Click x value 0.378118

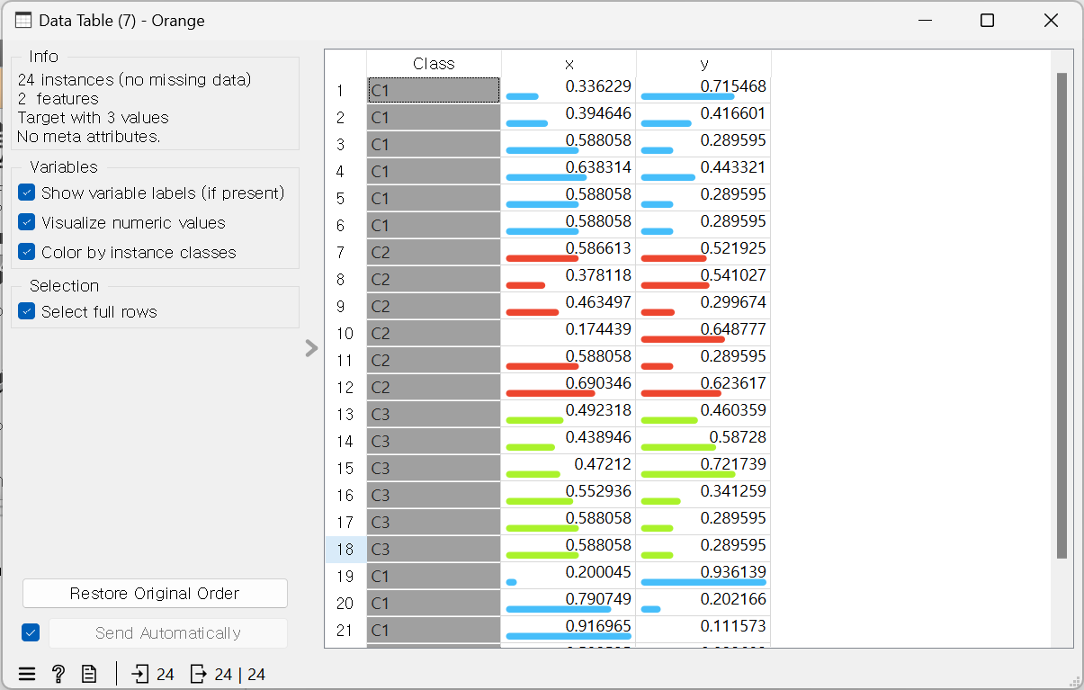[x=598, y=275]
